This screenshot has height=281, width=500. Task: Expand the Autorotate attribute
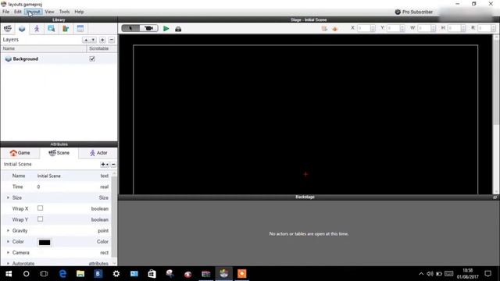pyautogui.click(x=8, y=264)
